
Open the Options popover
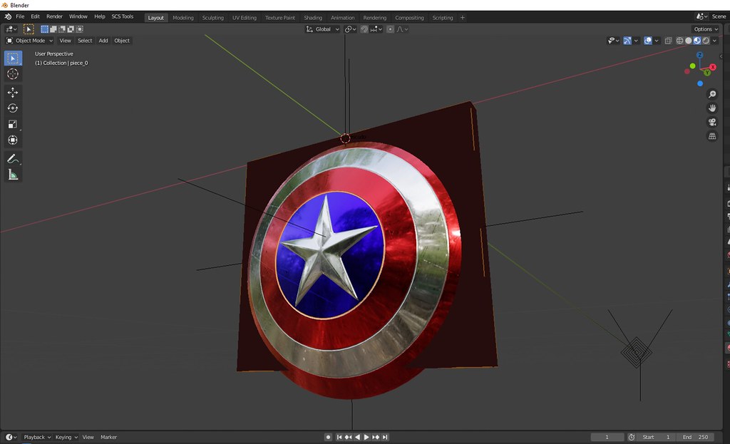pyautogui.click(x=705, y=29)
